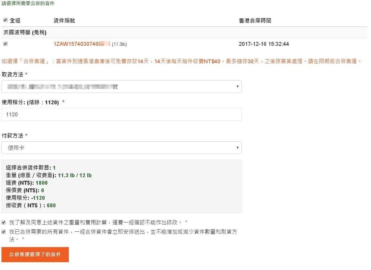Expand the 付款方法 dropdown showing 信用卡
This screenshot has height=270, width=371.
tap(121, 148)
